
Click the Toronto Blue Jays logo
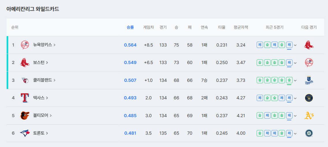pos(25,133)
